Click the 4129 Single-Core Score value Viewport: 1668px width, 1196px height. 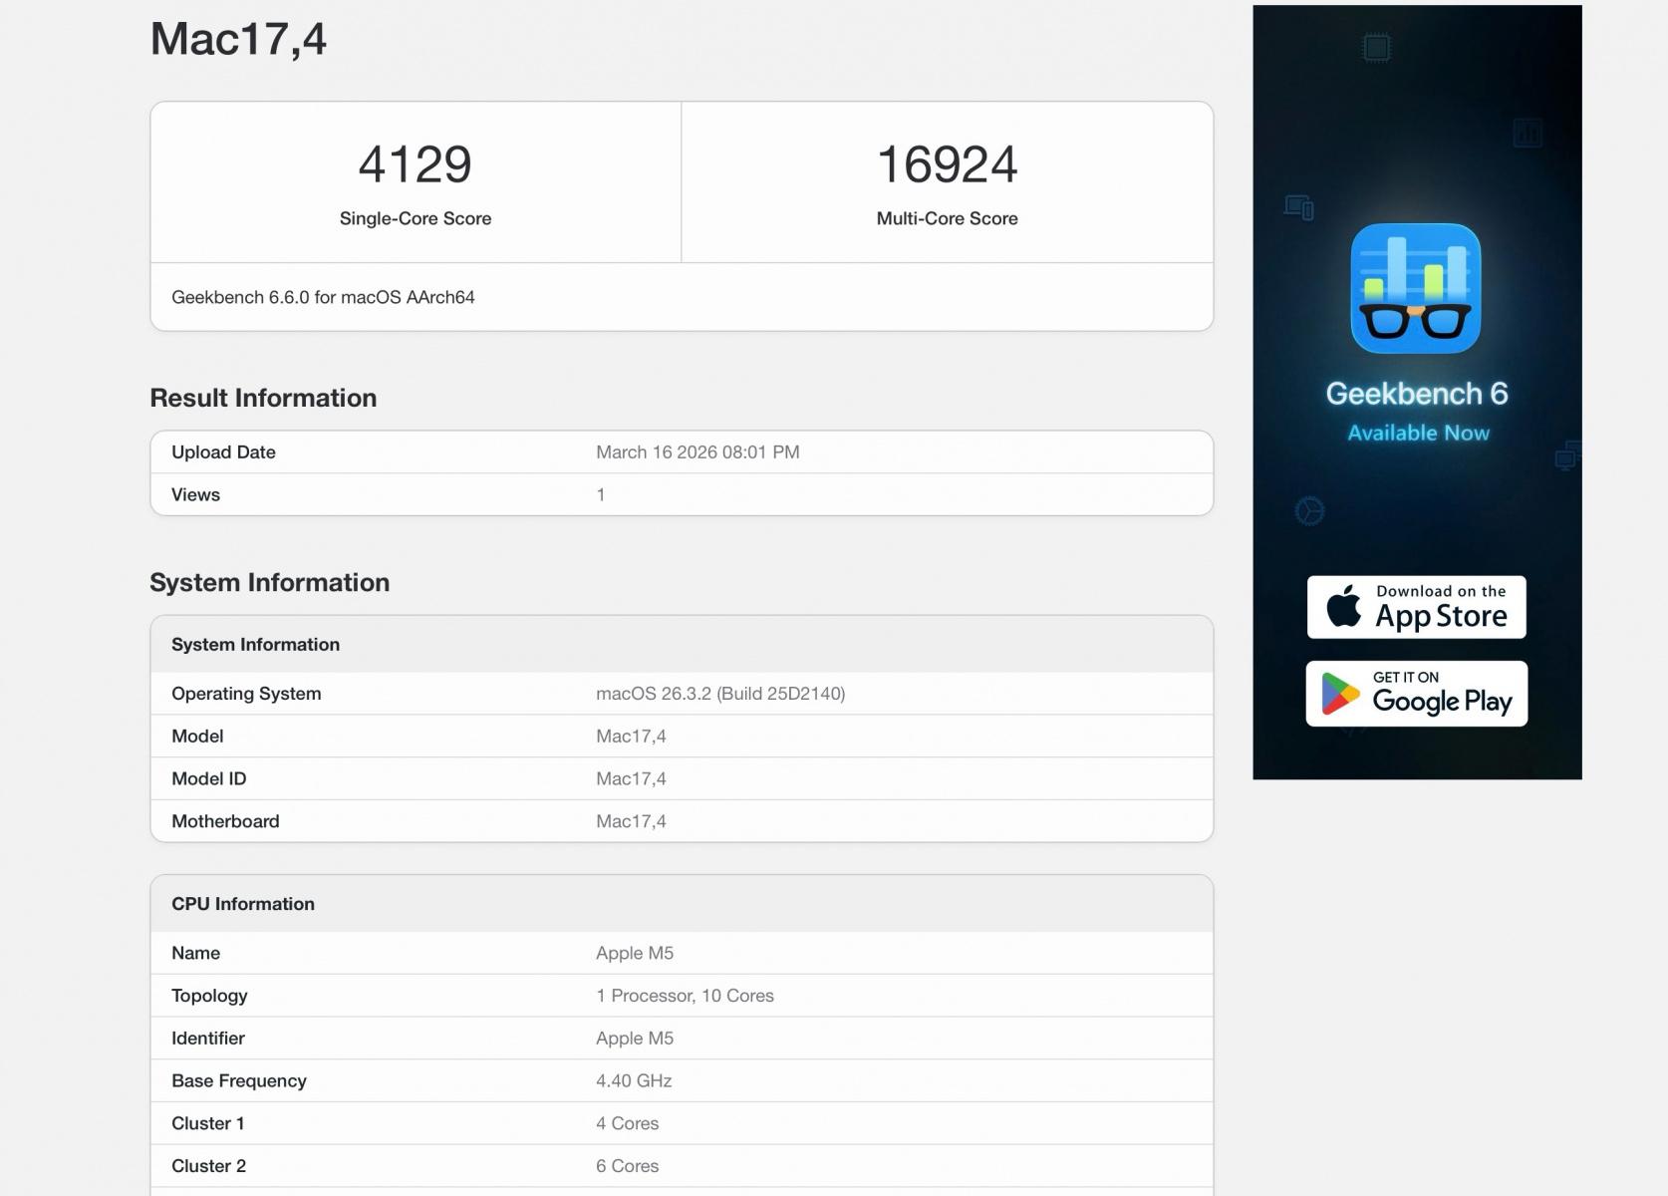point(415,164)
